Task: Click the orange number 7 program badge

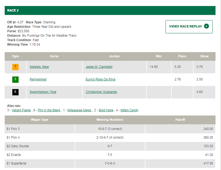Action: click(x=15, y=67)
